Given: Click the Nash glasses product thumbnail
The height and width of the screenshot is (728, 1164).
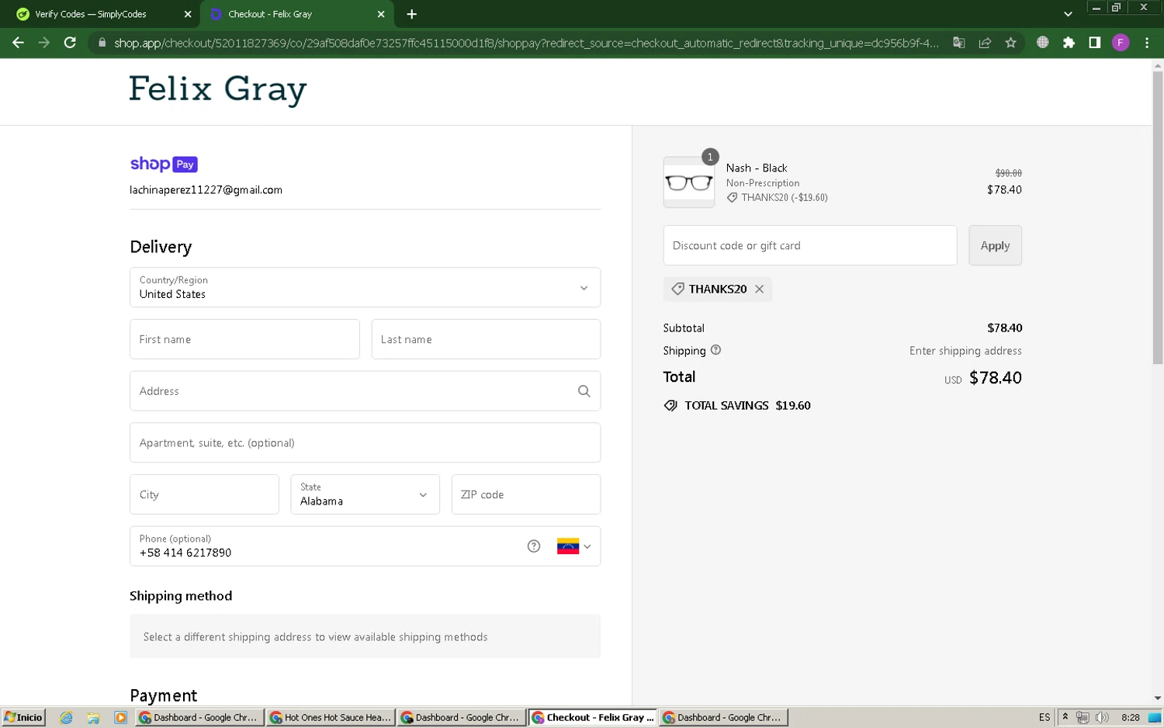Looking at the screenshot, I should 689,182.
